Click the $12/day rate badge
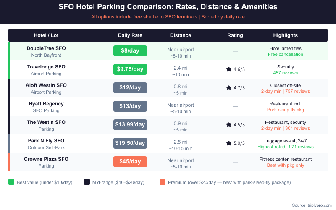Image resolution: width=336 pixels, height=210 pixels. point(130,88)
